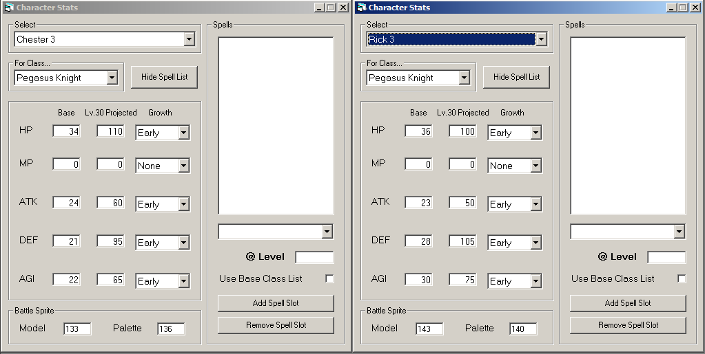Open ATK Growth dropdown in Chester 3 window
705x354 pixels.
[183, 204]
